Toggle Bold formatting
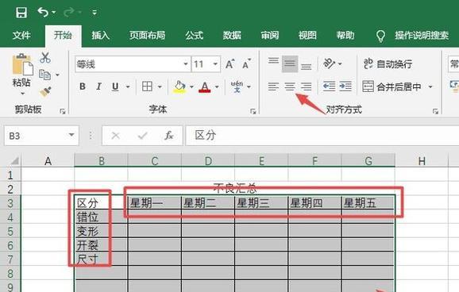 coord(83,86)
